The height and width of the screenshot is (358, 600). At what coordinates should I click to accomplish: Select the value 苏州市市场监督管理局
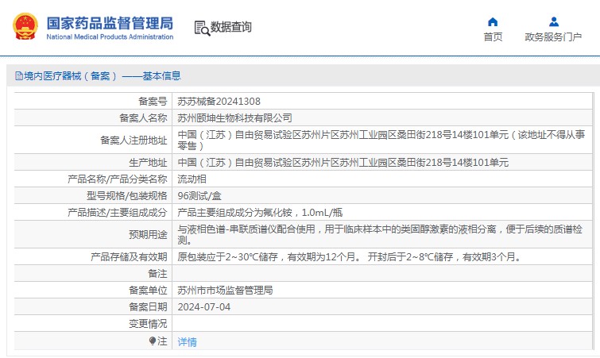(225, 291)
